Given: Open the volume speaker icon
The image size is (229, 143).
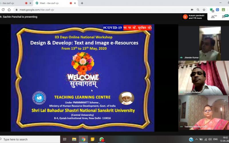Looking at the screenshot, I should (210, 139).
